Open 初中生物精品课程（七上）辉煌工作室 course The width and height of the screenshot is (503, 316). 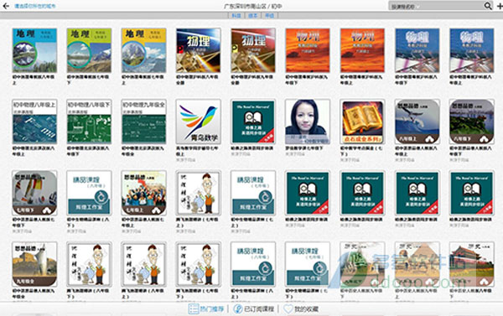pyautogui.click(x=253, y=193)
